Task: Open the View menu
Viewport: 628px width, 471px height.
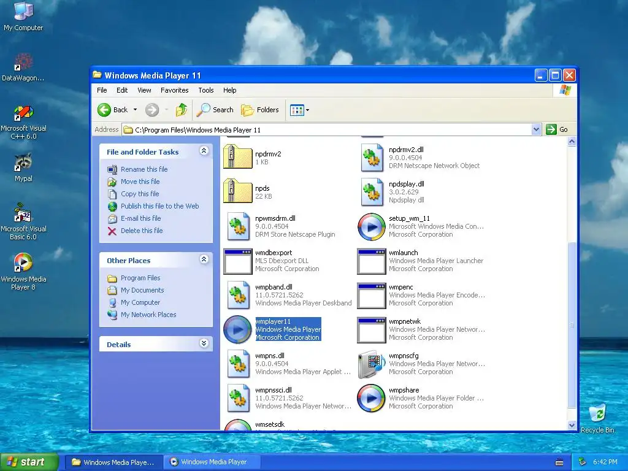Action: [144, 90]
